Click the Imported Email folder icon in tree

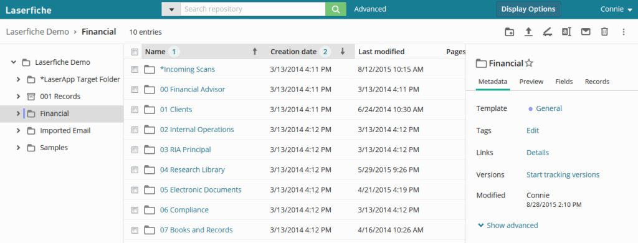tap(31, 131)
